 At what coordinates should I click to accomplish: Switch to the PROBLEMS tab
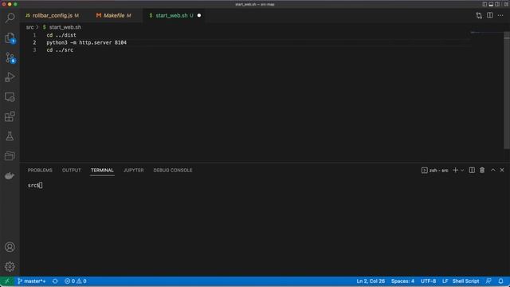40,170
